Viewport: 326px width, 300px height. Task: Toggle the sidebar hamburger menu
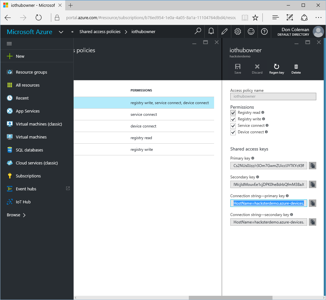9,43
